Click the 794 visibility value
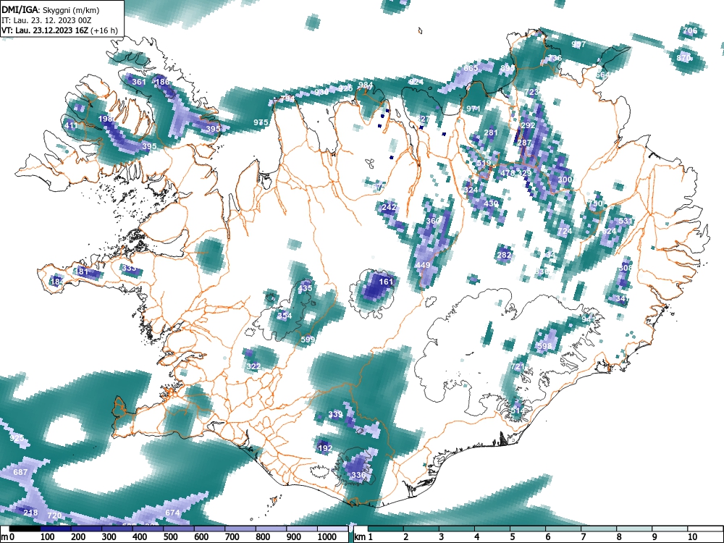 click(x=287, y=98)
